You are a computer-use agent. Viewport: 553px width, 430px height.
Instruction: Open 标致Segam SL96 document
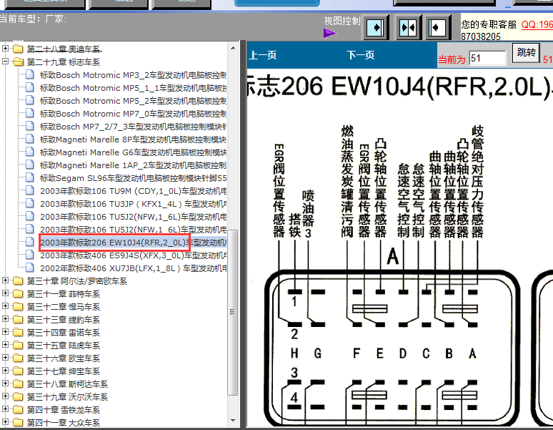pyautogui.click(x=133, y=178)
